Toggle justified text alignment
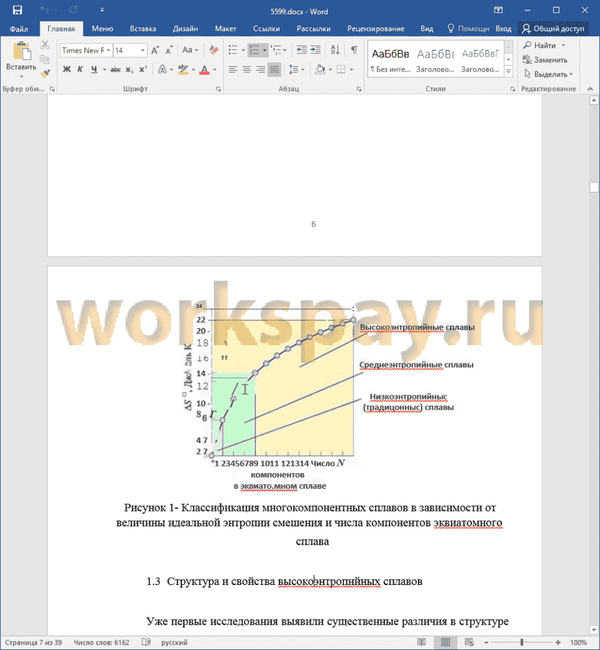Screen dimensions: 600x650 point(274,70)
